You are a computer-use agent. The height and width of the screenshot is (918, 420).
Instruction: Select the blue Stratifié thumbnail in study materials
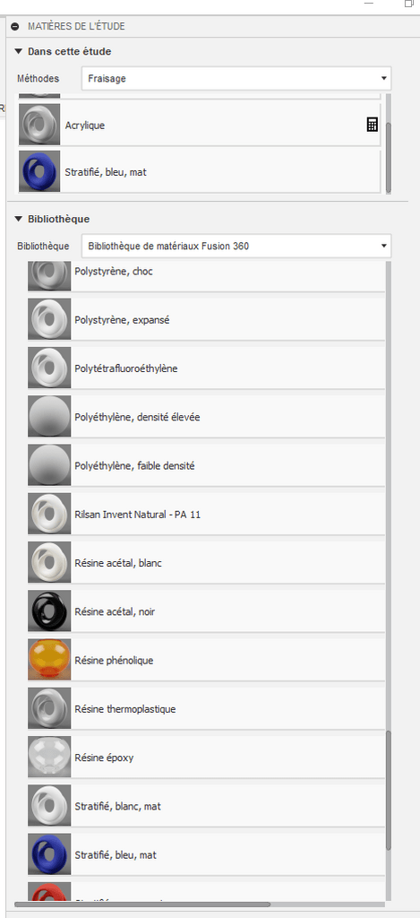pyautogui.click(x=39, y=172)
